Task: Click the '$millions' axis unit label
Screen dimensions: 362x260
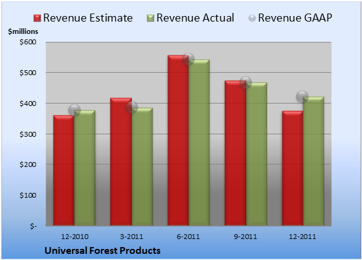Action: [x=23, y=31]
